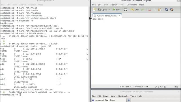
Task: Open gedit Edit menu
Action: click(x=100, y=5)
